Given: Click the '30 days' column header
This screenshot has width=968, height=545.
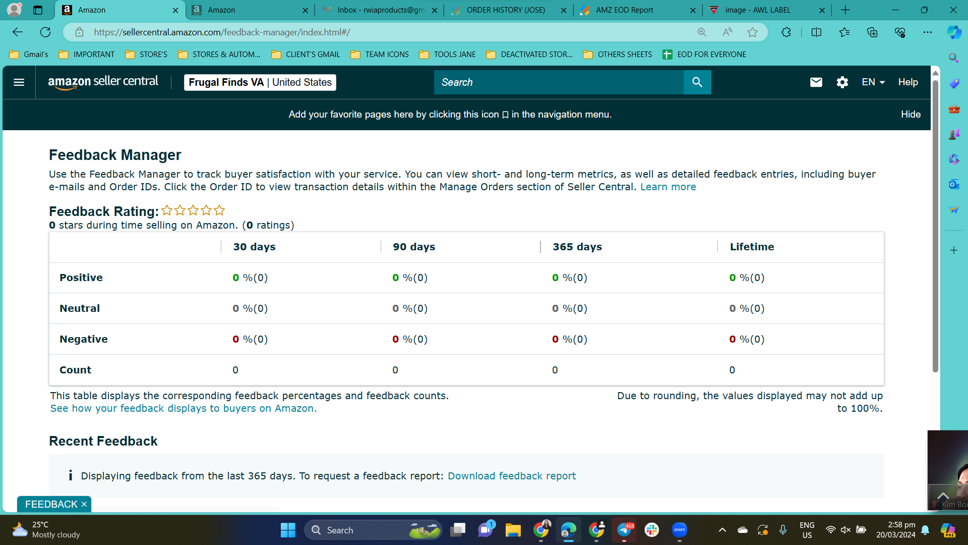Looking at the screenshot, I should (x=254, y=247).
